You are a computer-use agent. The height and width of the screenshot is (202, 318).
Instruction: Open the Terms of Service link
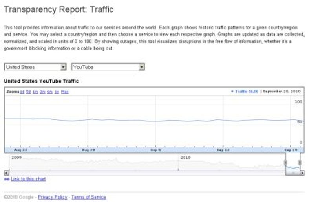pos(89,197)
